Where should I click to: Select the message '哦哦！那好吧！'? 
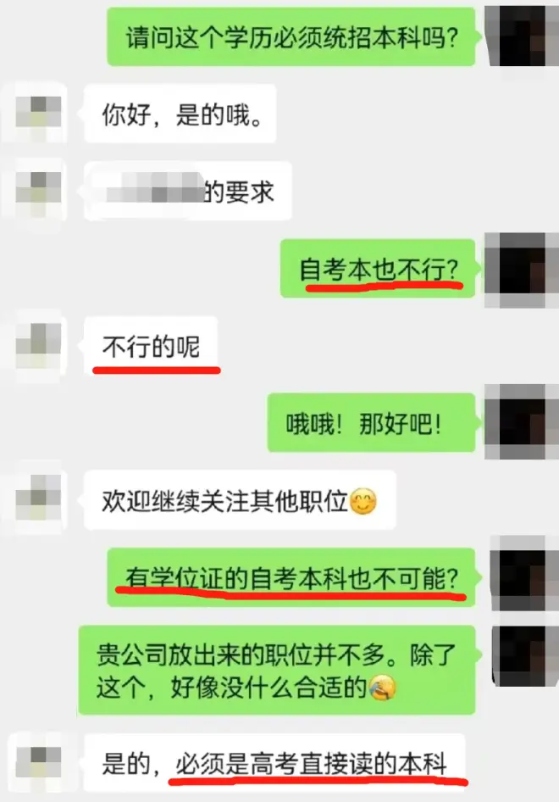point(372,422)
